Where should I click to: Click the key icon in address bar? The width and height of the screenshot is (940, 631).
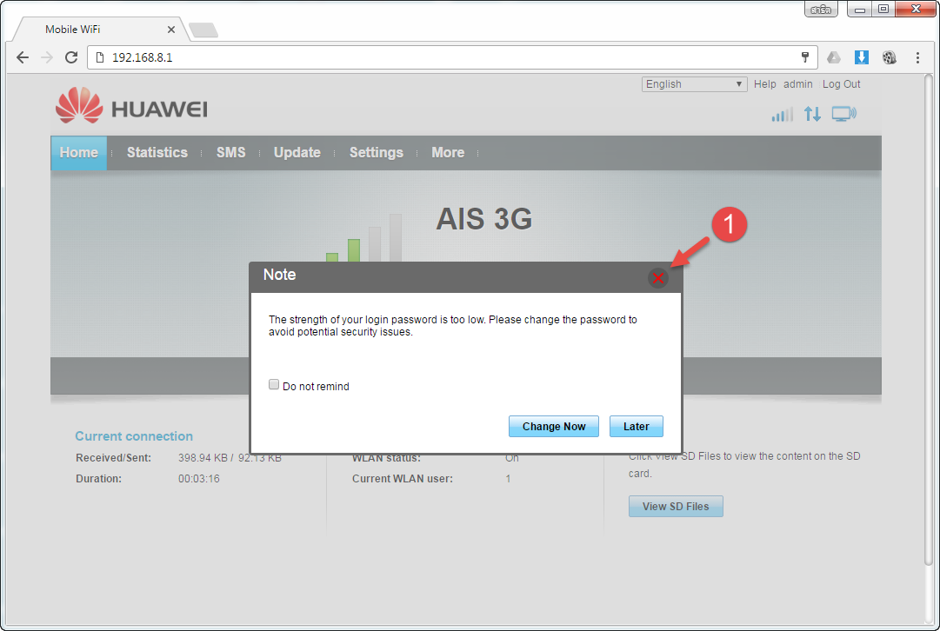click(x=805, y=58)
